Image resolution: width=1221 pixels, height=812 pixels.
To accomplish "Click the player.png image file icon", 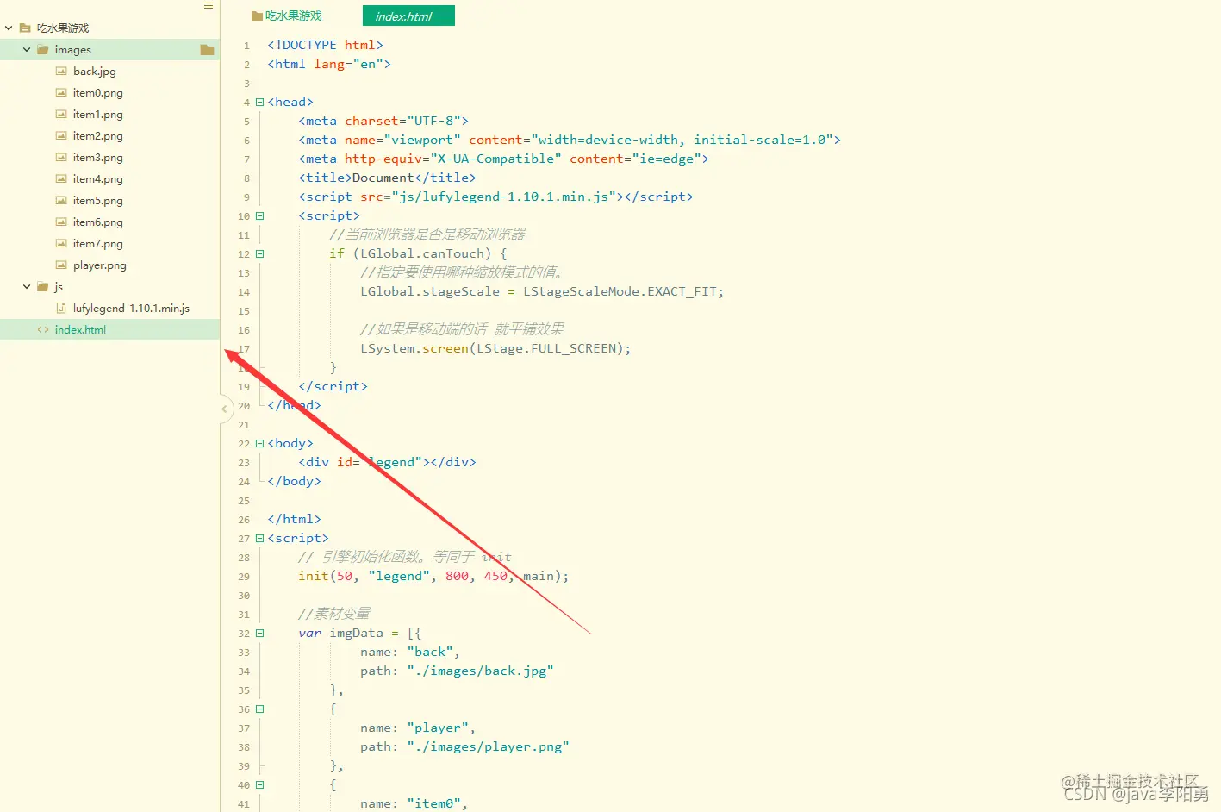I will pyautogui.click(x=61, y=265).
